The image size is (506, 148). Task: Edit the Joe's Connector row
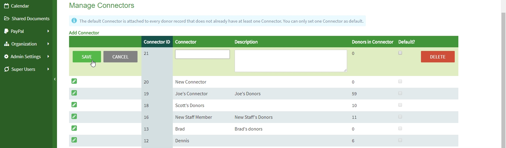(x=74, y=93)
